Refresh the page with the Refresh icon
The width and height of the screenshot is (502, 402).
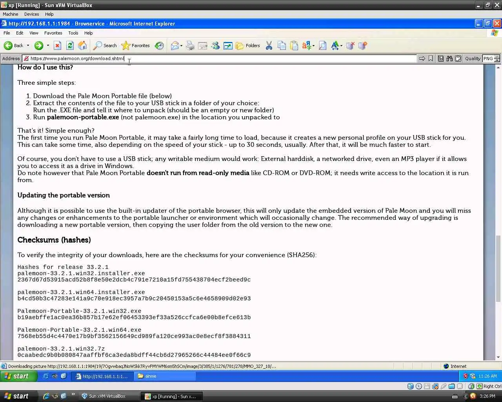70,46
